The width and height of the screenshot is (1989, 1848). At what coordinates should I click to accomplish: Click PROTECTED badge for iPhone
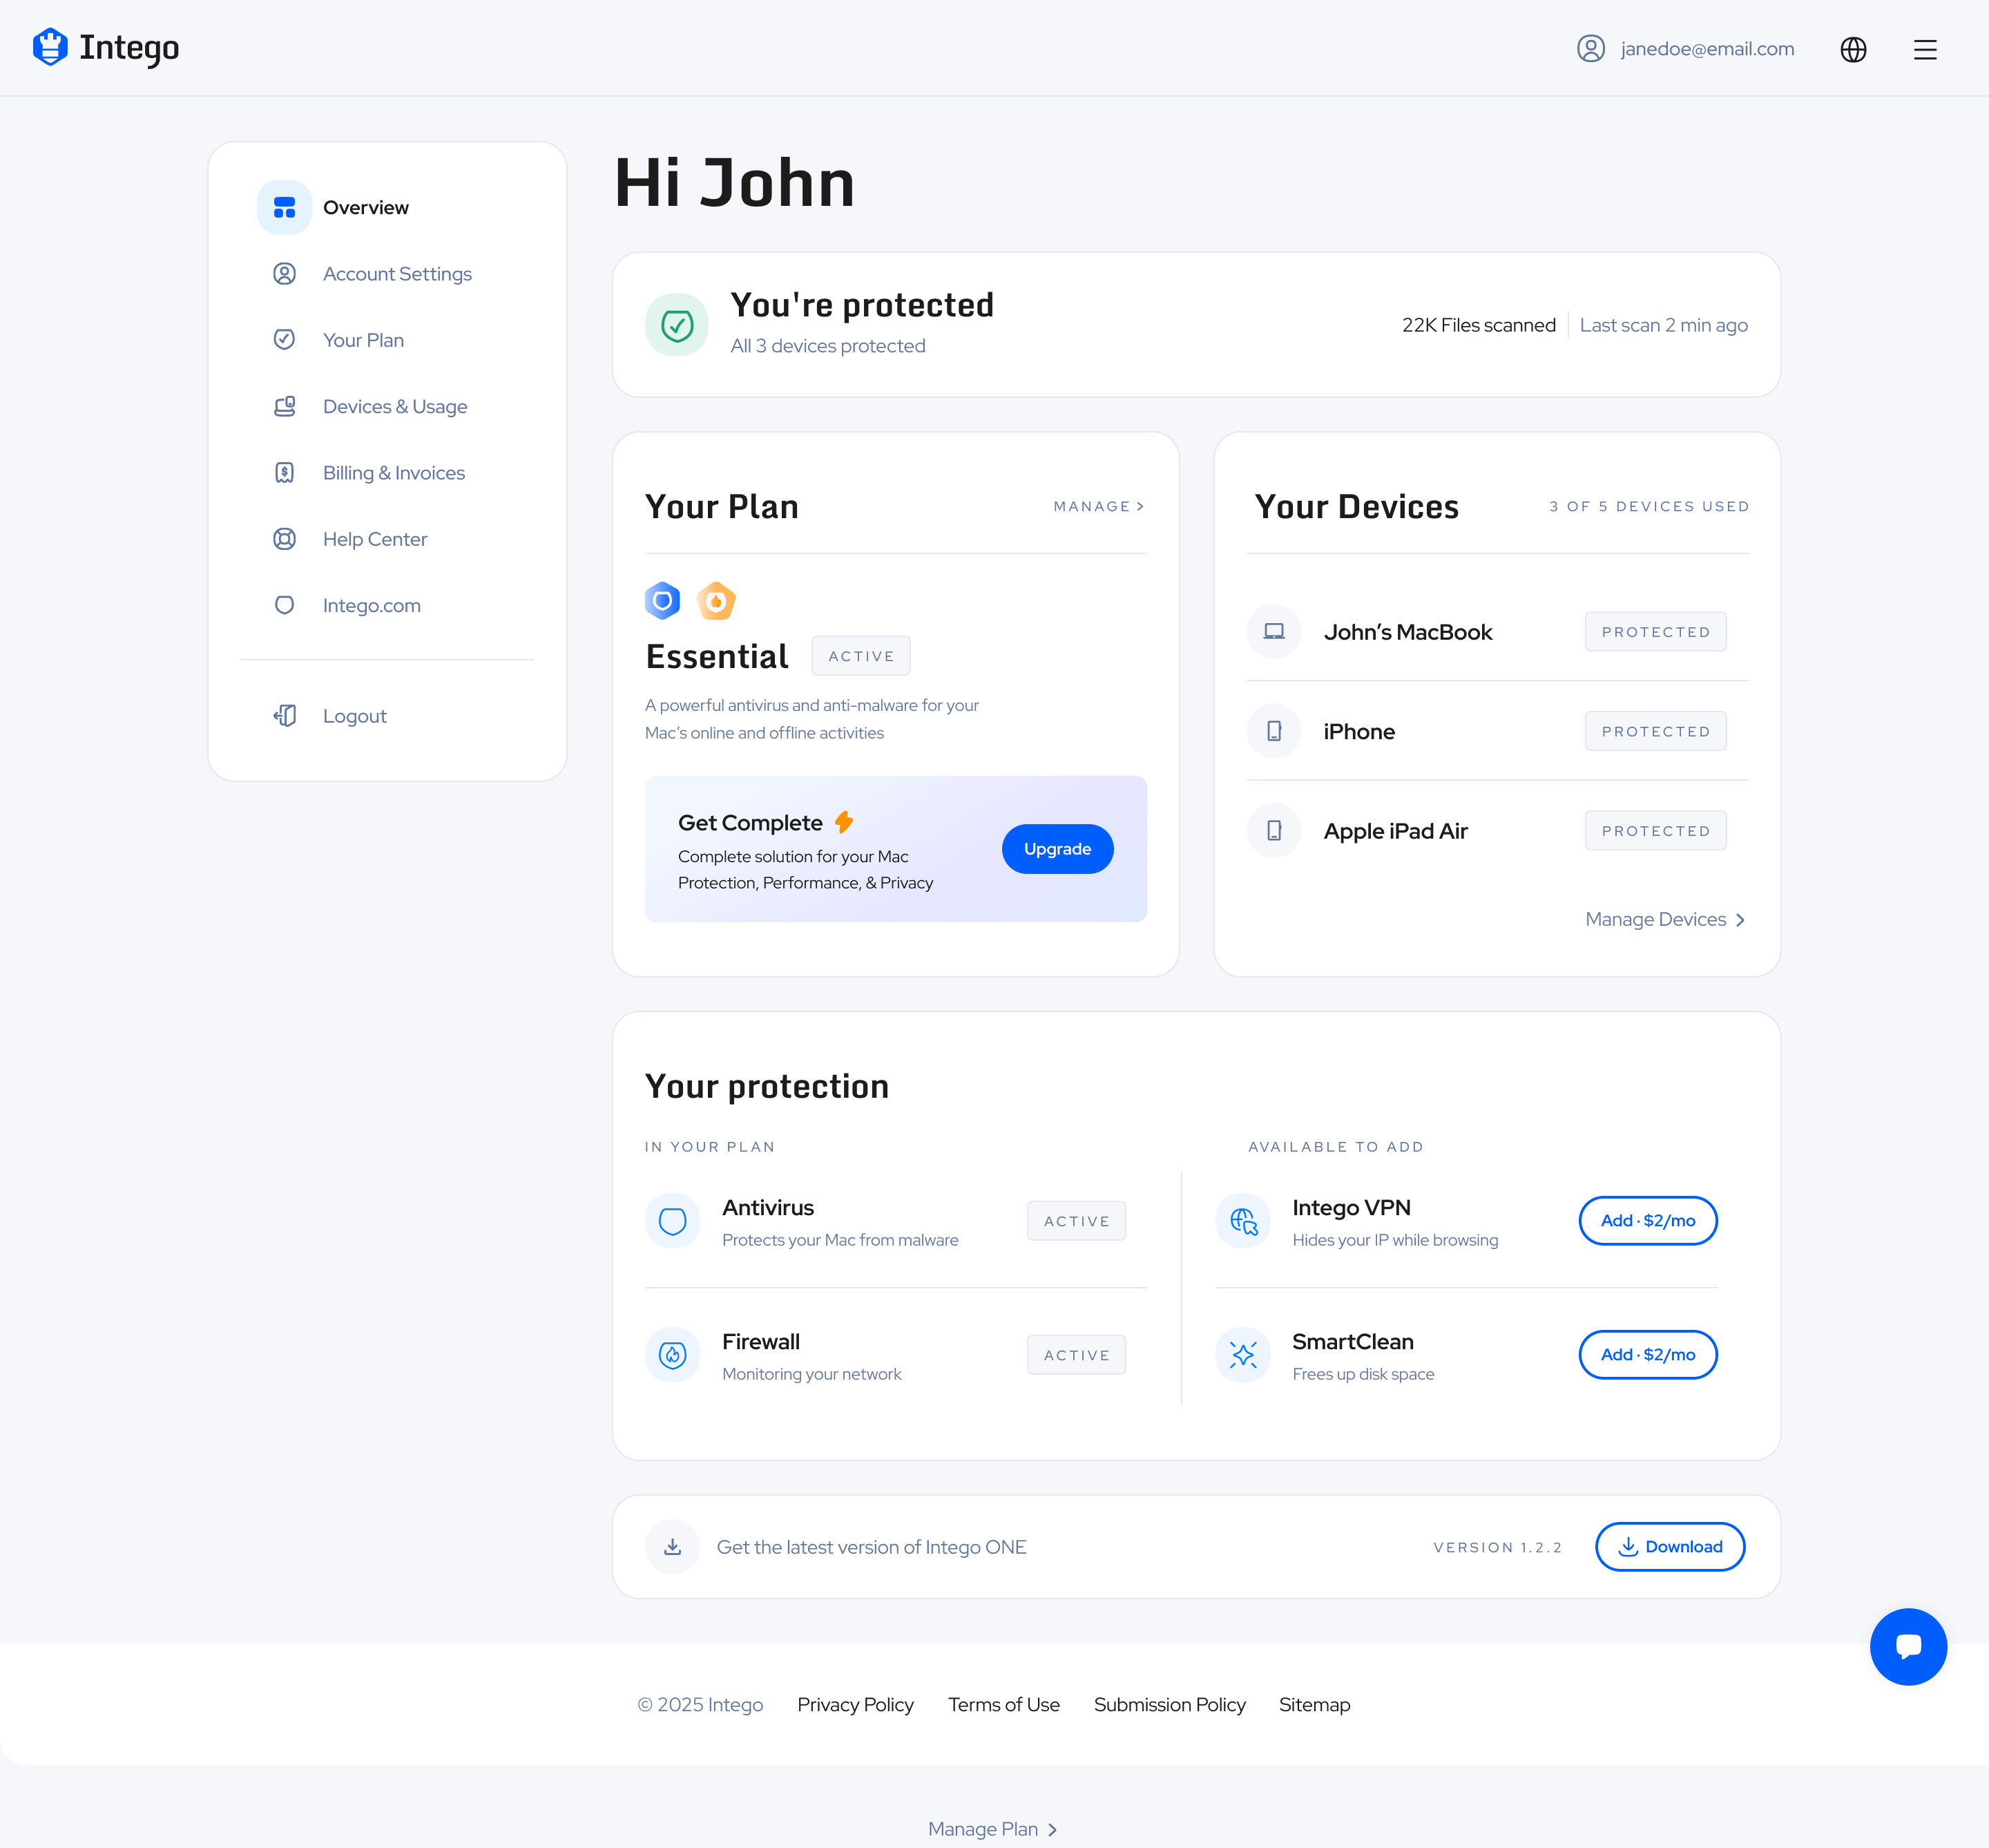(1655, 731)
